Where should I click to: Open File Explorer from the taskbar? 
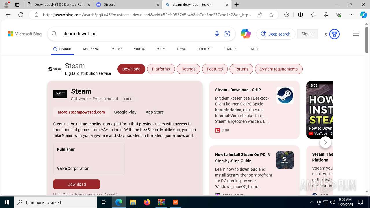click(133, 202)
